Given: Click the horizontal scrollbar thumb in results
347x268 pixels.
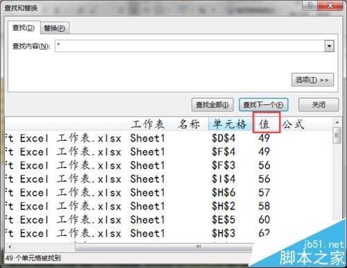Looking at the screenshot, I should 164,247.
